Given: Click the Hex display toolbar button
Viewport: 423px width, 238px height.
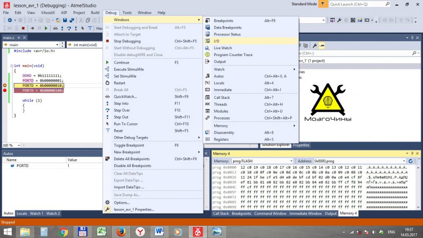Looking at the screenshot, I should pos(99,28).
